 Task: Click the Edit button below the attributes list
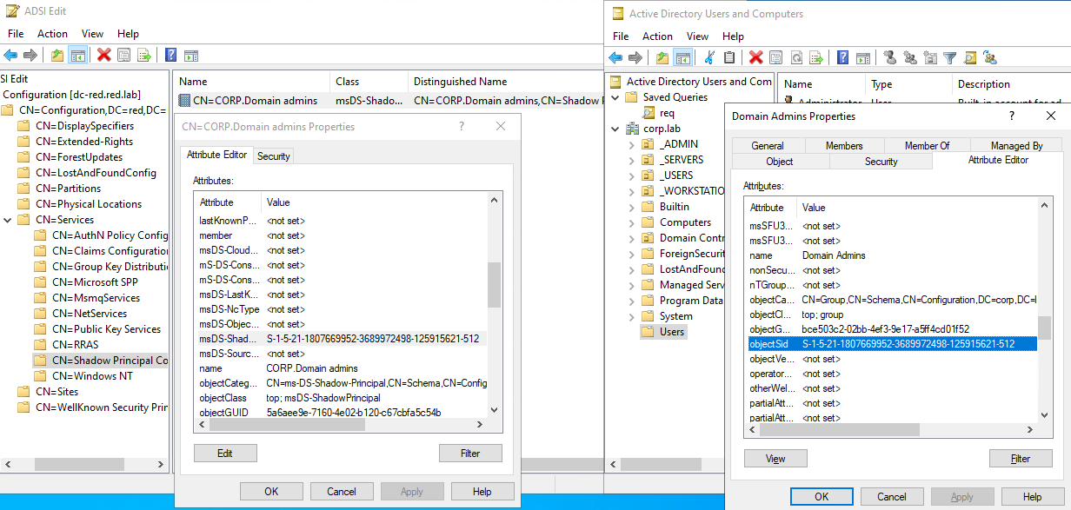pos(225,453)
